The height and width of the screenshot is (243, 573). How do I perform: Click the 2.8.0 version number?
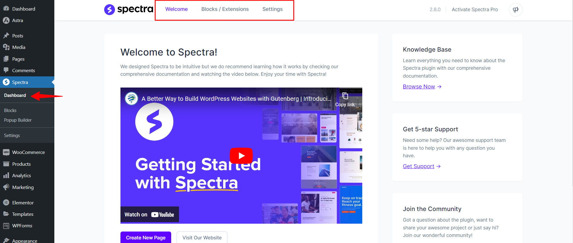pyautogui.click(x=435, y=9)
